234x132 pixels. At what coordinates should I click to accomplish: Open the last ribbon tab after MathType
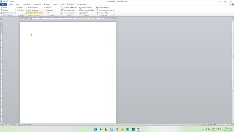[x=81, y=4]
